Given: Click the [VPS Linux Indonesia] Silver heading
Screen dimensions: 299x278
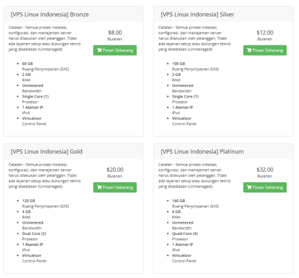Looking at the screenshot, I should (x=197, y=14).
